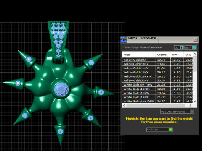Click the 19.51 DWT cell
This screenshot has width=202, height=151.
[177, 81]
